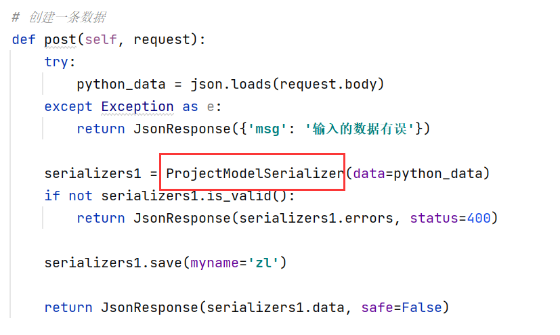The height and width of the screenshot is (335, 560).
Task: Click the underlined Exception class
Action: pyautogui.click(x=137, y=107)
